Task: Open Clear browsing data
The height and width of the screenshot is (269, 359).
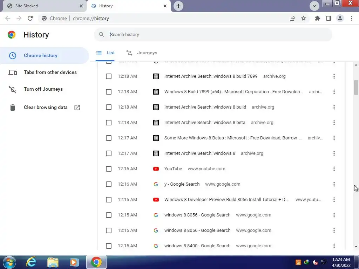Action: coord(45,107)
